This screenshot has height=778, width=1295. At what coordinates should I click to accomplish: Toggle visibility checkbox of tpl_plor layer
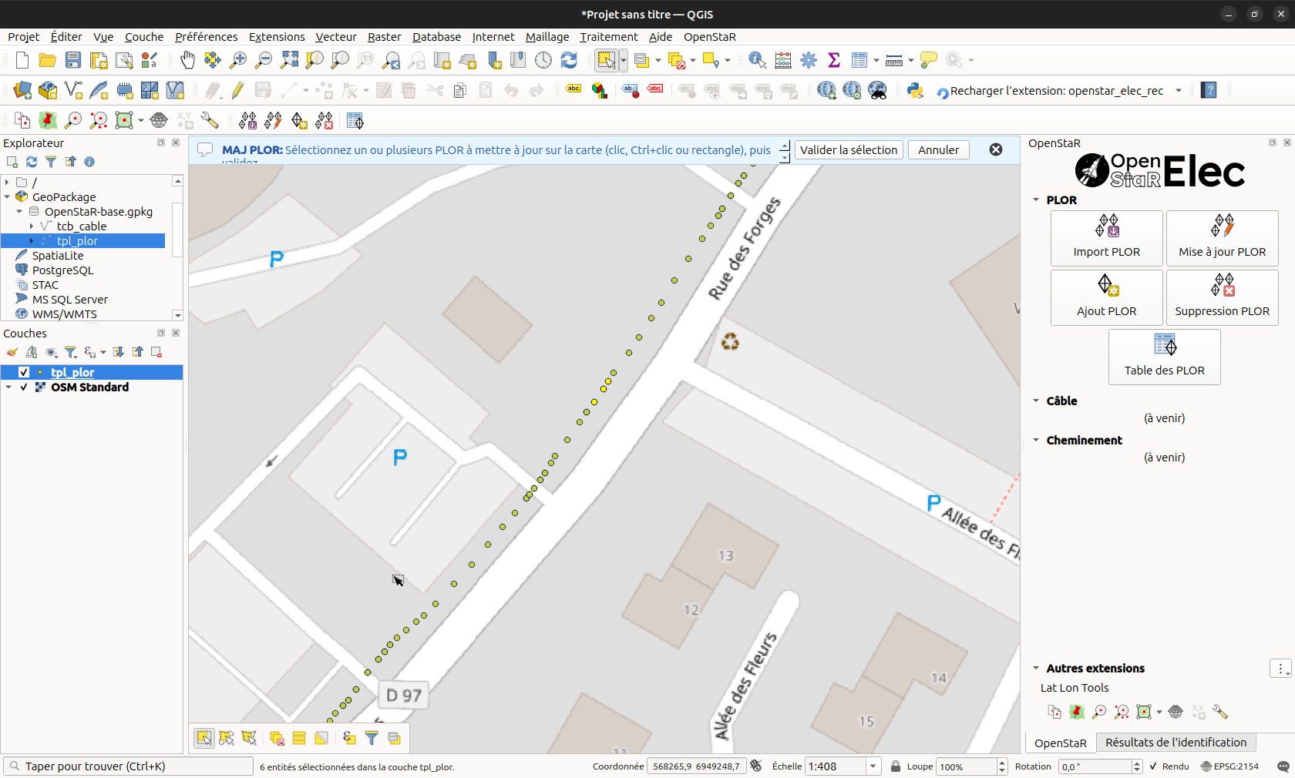pos(24,372)
